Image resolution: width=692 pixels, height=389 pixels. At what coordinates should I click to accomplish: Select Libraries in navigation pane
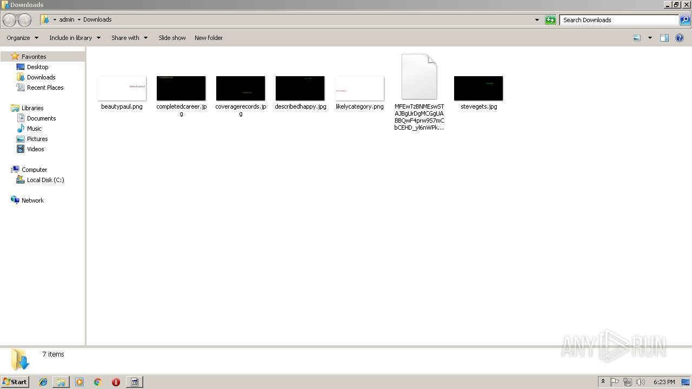coord(32,108)
